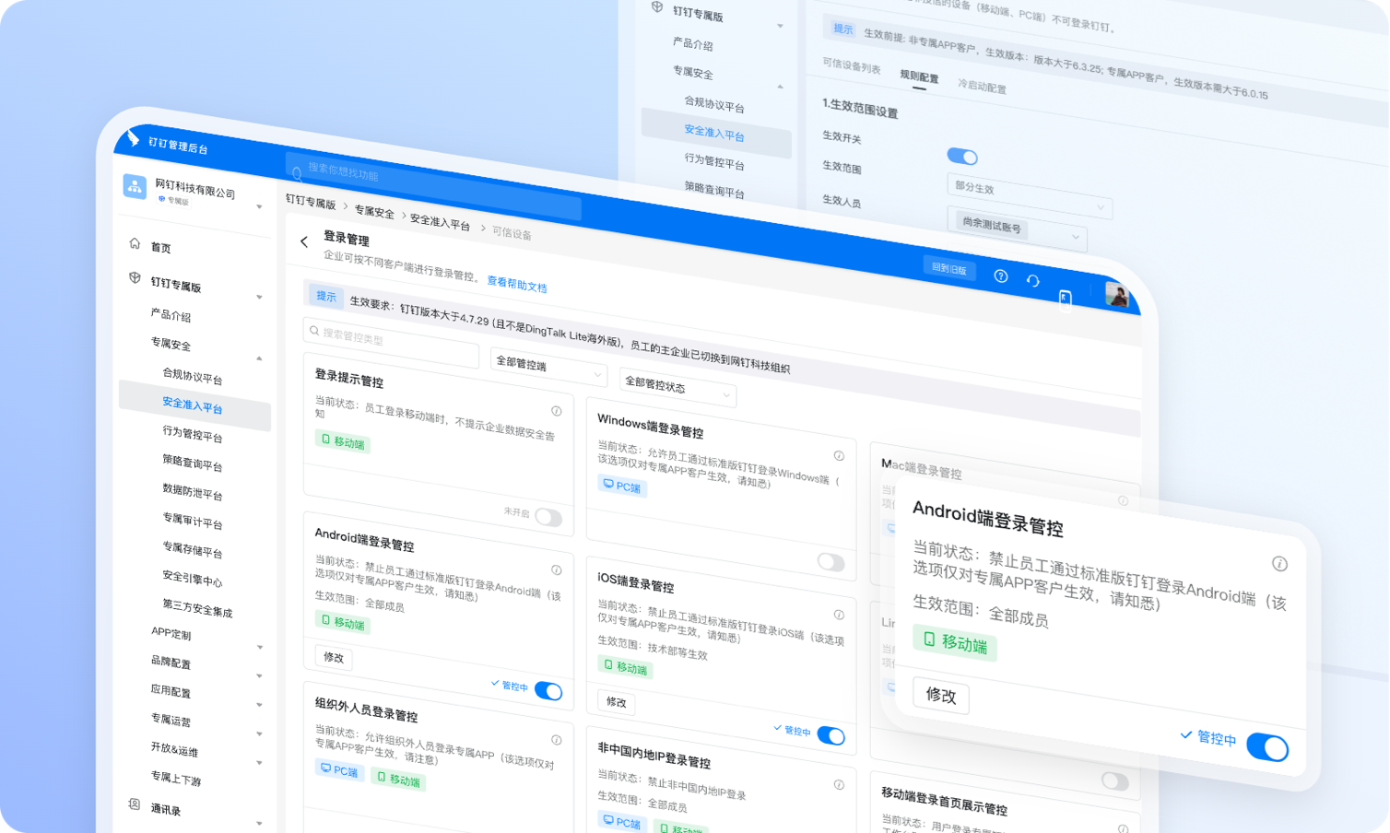Turn off the iOS端登录管控 switch
Viewport: 1390px width, 833px height.
tap(830, 735)
